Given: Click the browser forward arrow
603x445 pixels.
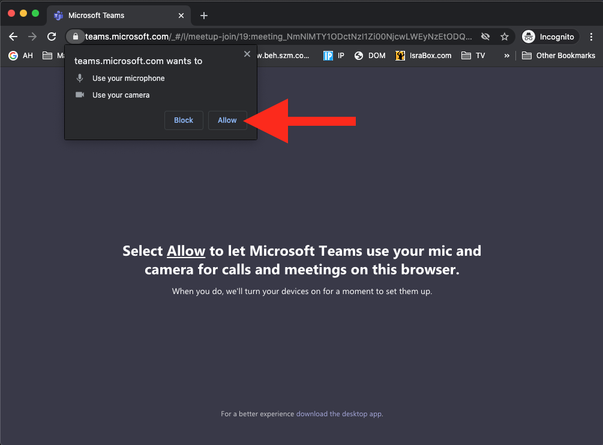Looking at the screenshot, I should (x=32, y=37).
